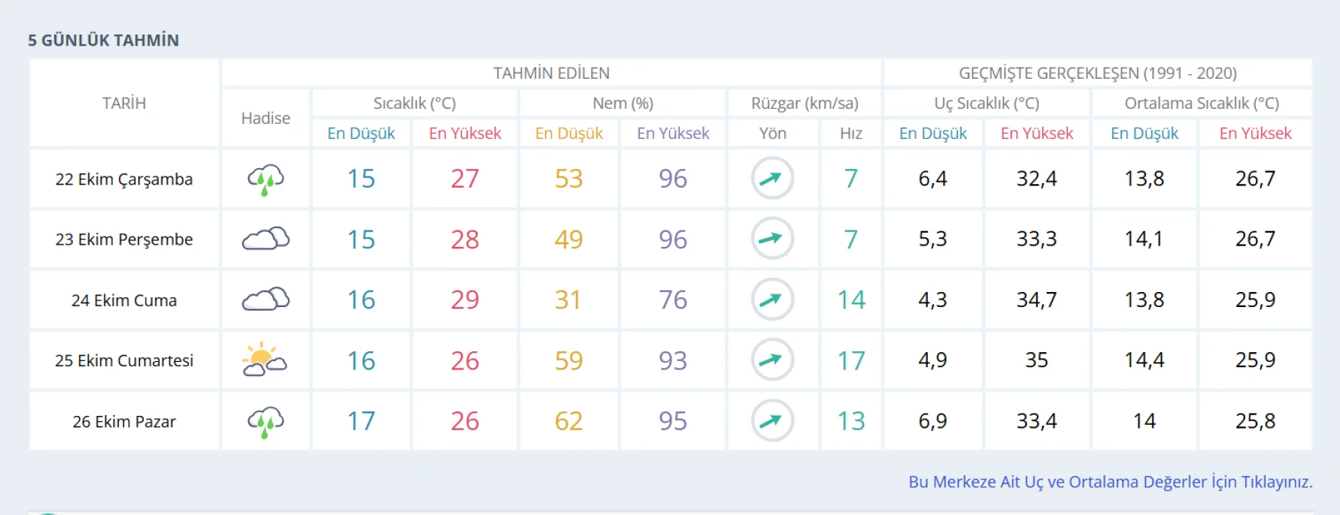Click wind direction arrow for 22 Ekim Çarşamba
Screen dimensions: 1340x515
[x=772, y=179]
